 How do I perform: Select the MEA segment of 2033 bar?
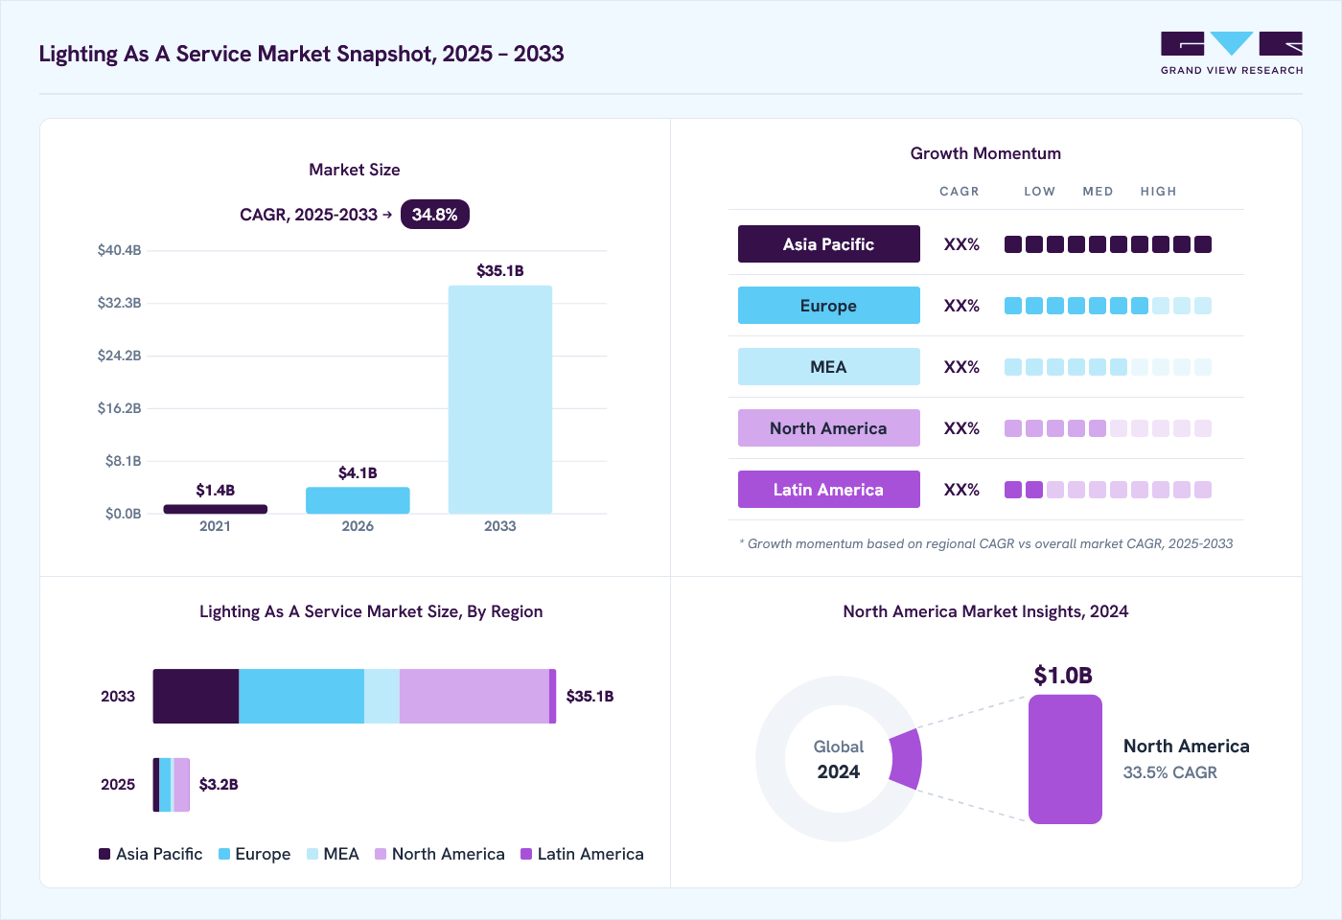pos(382,696)
